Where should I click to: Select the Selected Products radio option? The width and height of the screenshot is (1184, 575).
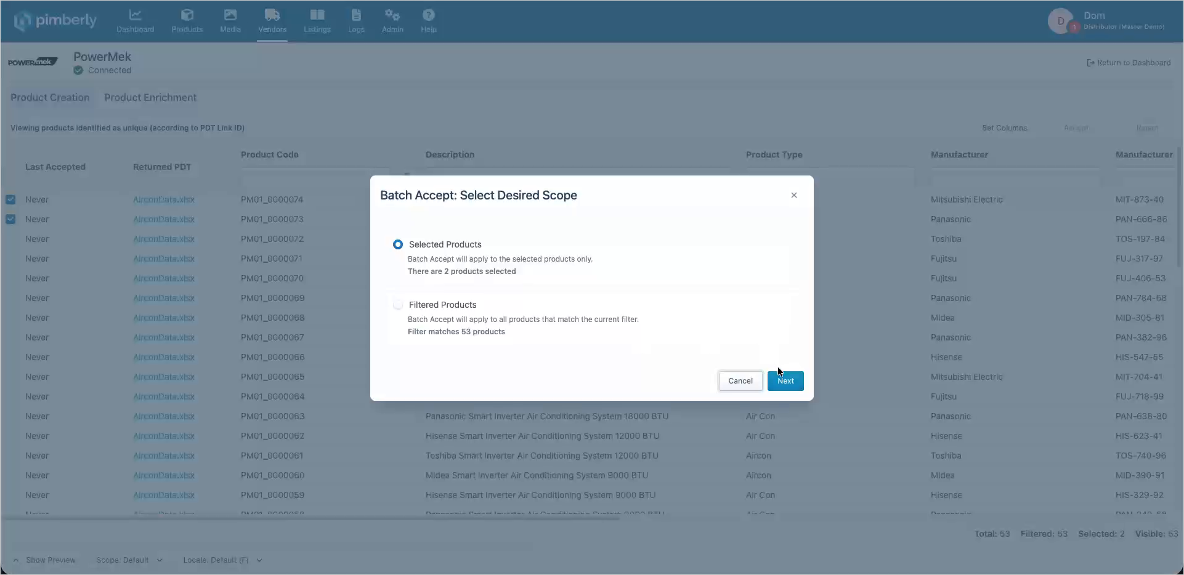pyautogui.click(x=398, y=244)
